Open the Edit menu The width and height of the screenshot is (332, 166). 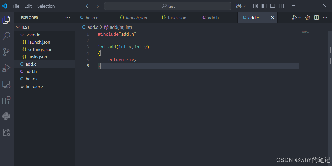(28, 6)
